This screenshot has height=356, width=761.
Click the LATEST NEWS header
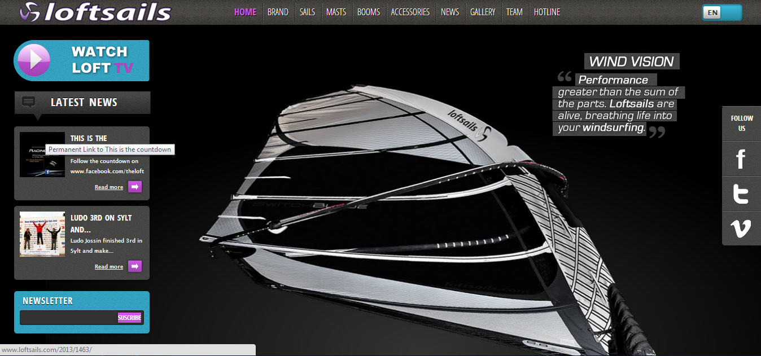coord(84,102)
